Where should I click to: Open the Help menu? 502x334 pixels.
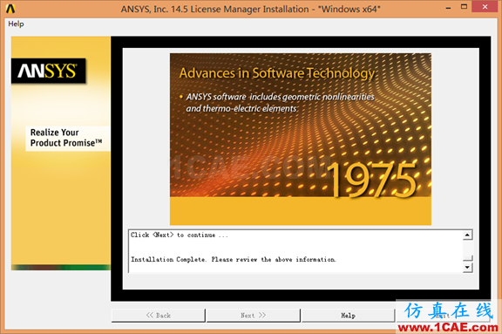coord(16,24)
